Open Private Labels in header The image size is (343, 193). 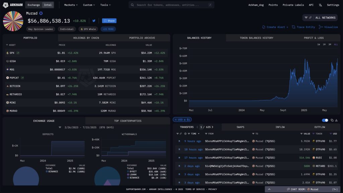pos(293,5)
